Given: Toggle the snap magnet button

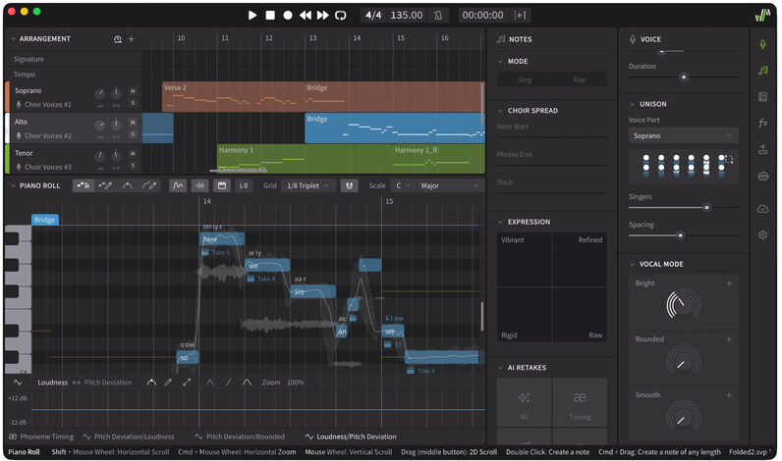Looking at the screenshot, I should tap(349, 185).
